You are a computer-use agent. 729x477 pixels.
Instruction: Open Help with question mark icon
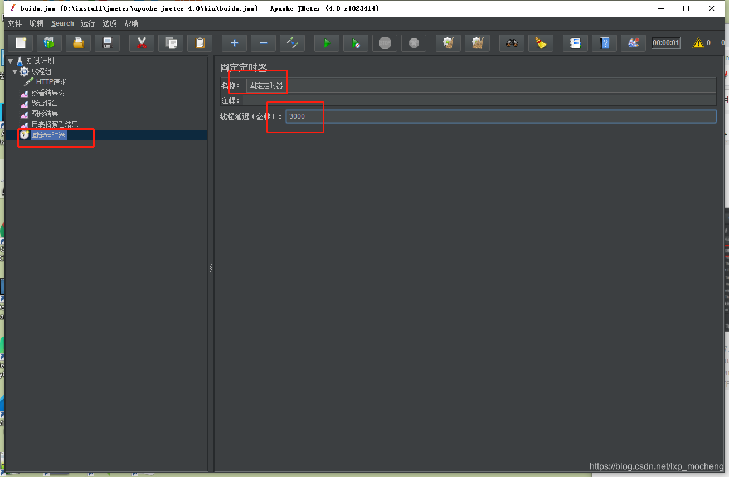coord(604,43)
